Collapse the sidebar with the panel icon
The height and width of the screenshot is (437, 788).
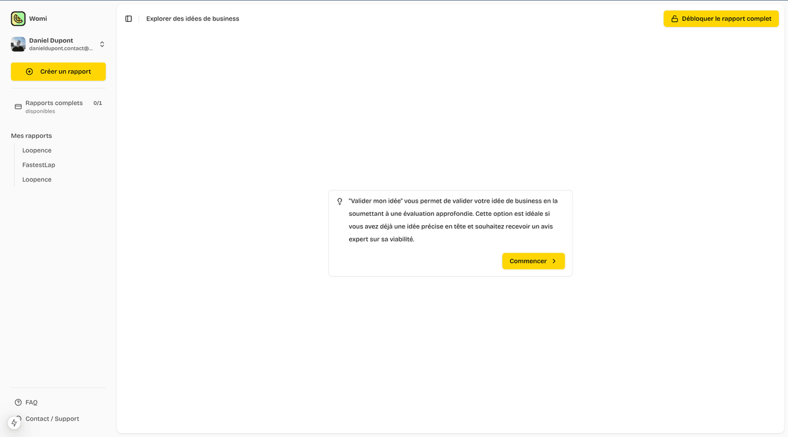pyautogui.click(x=129, y=18)
